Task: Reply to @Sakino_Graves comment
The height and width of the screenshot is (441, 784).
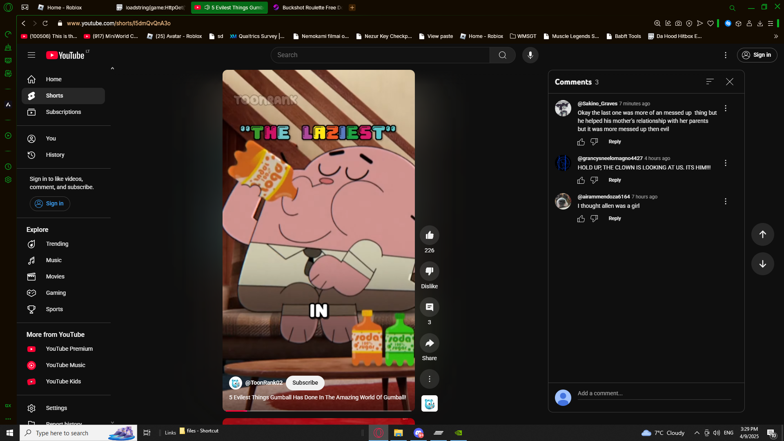Action: (x=615, y=142)
